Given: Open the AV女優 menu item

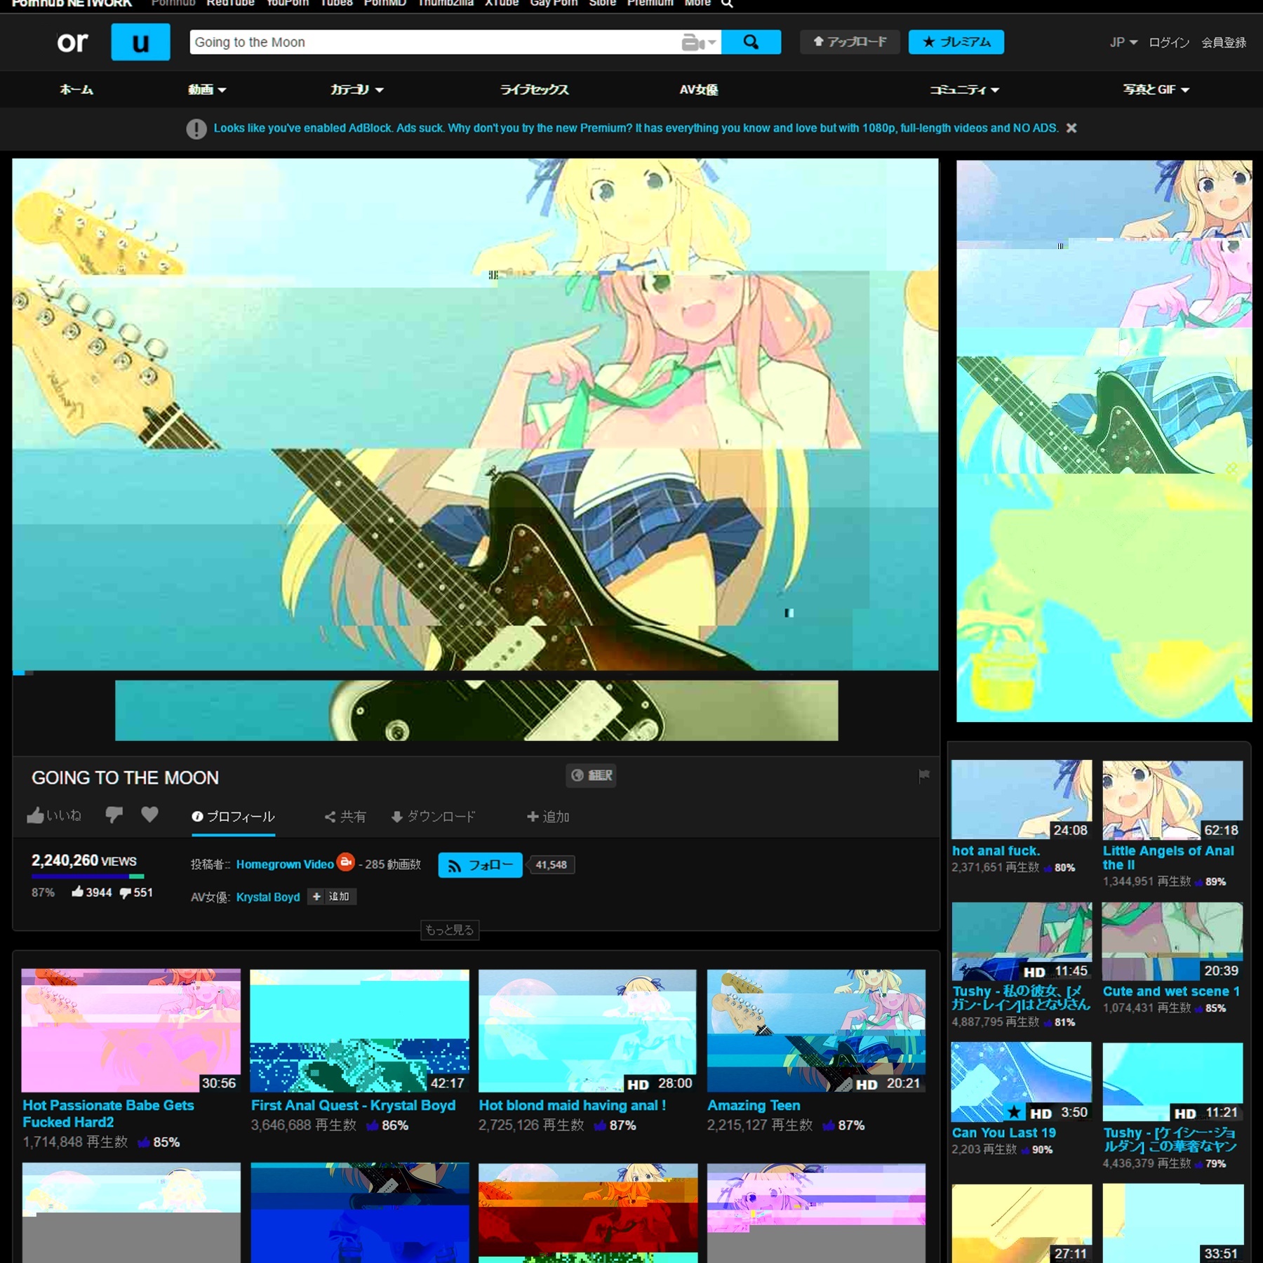Looking at the screenshot, I should pyautogui.click(x=699, y=90).
